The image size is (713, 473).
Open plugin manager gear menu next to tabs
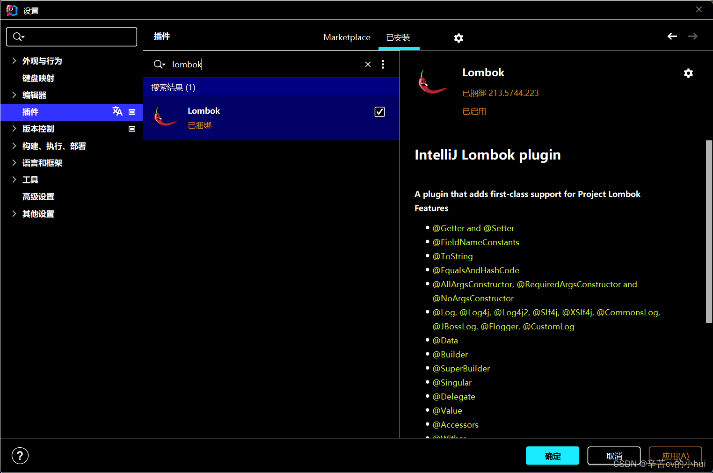(x=458, y=38)
